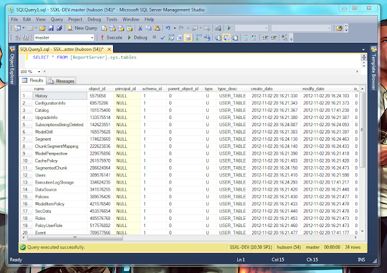
Task: Click the results horizontal scrollbar thumb
Action: 75,237
